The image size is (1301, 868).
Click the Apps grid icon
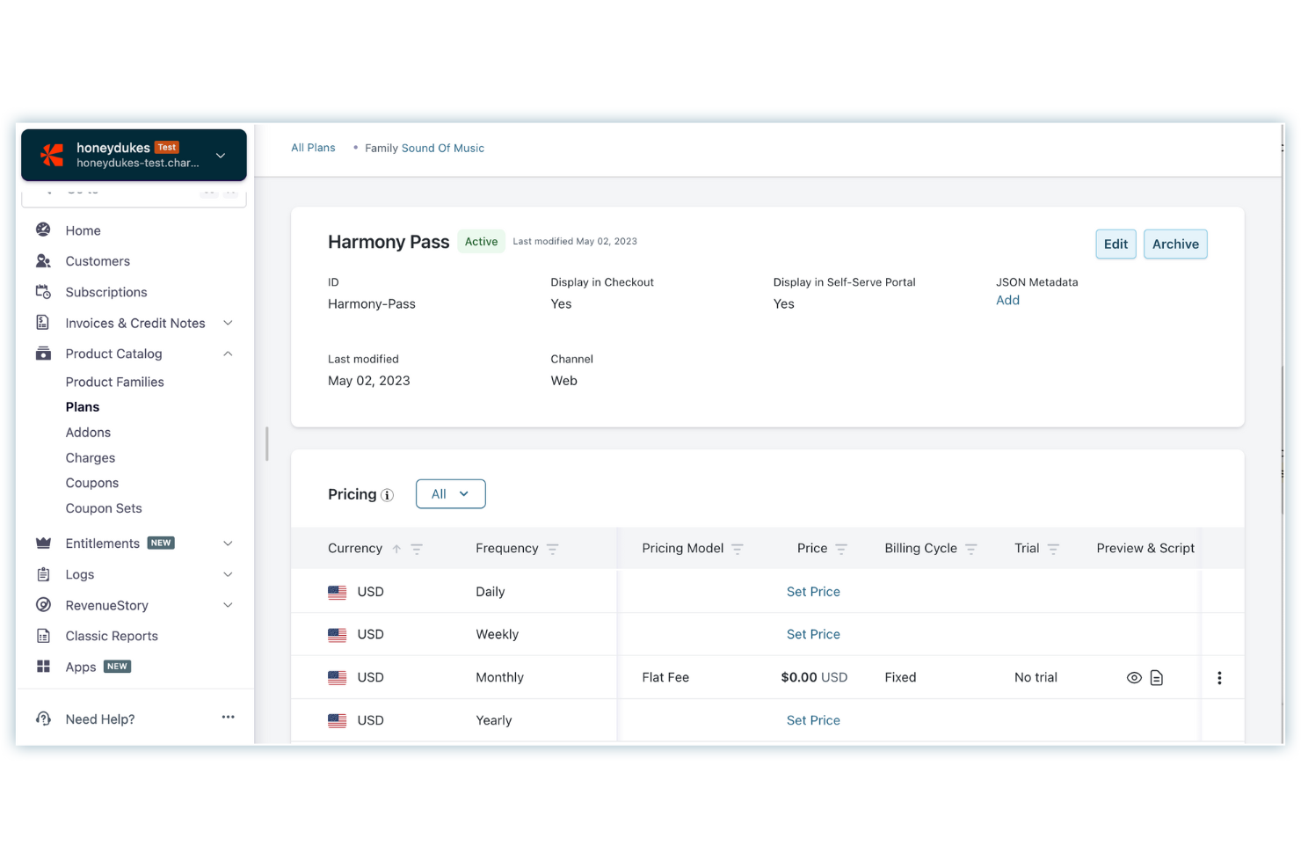(43, 666)
